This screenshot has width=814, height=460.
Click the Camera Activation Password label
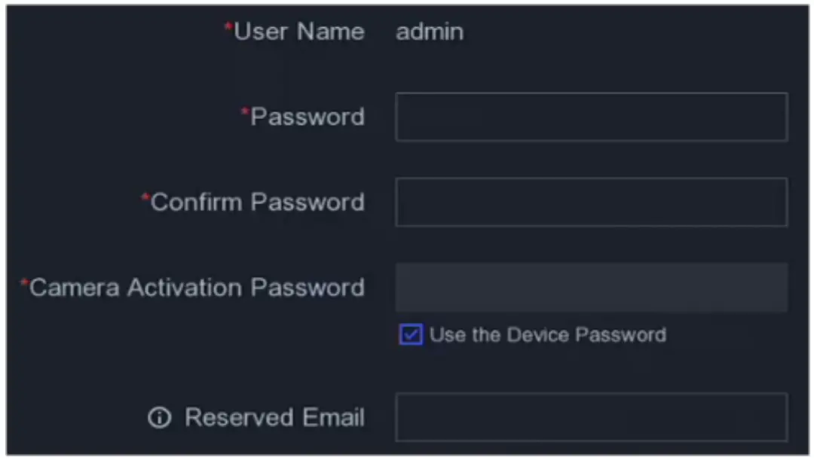[197, 288]
